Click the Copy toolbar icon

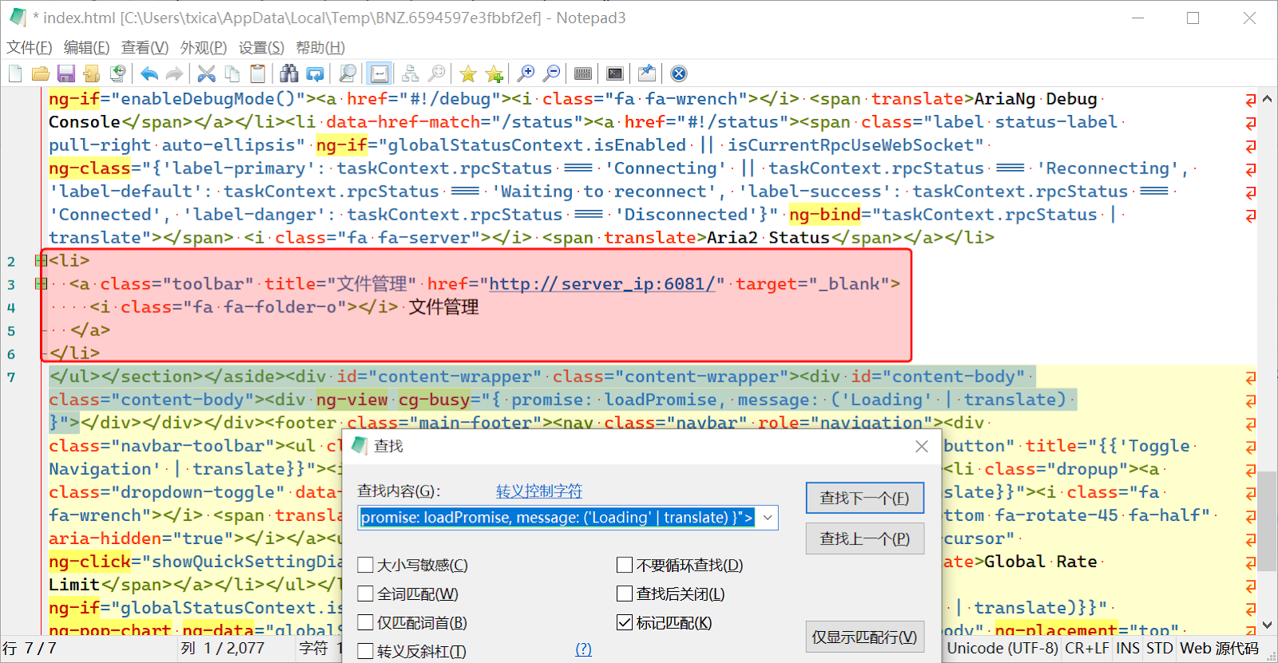(232, 74)
